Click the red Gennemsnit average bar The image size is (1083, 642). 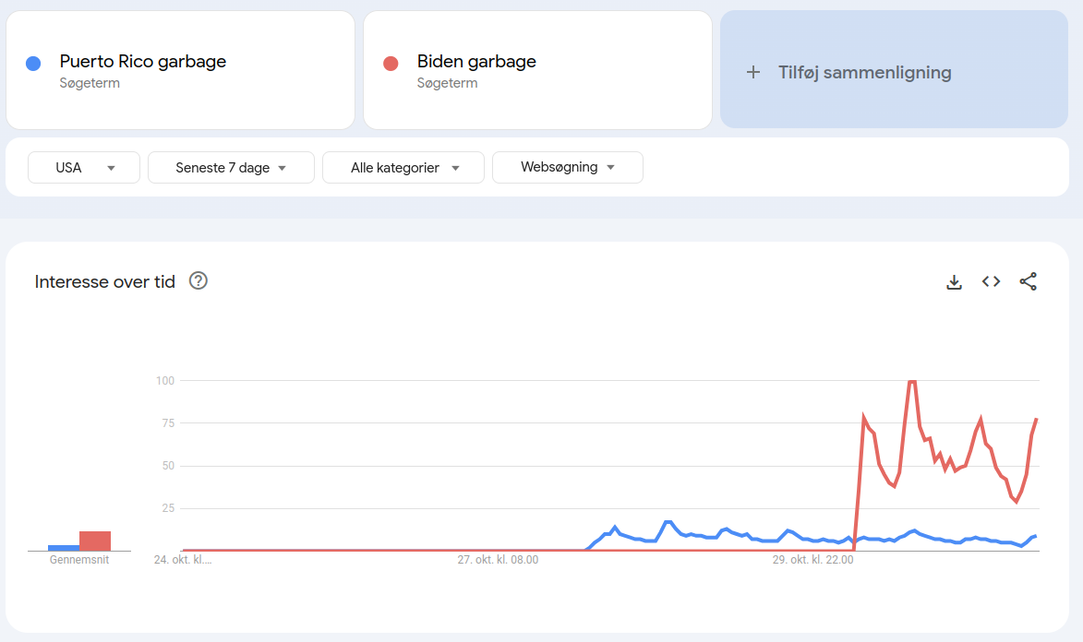point(95,541)
